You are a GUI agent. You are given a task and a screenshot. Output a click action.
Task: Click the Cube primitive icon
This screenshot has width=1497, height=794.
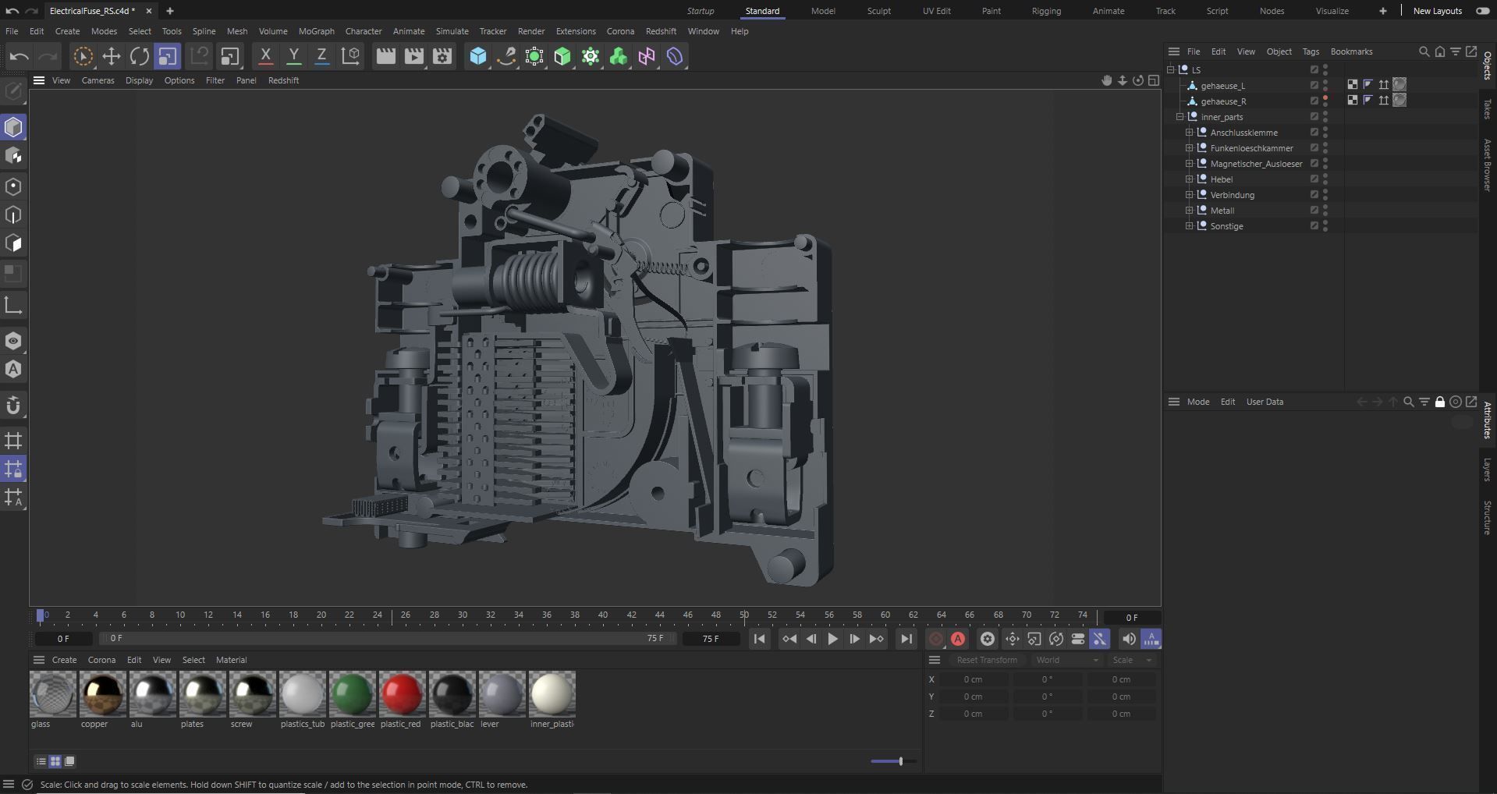coord(478,56)
